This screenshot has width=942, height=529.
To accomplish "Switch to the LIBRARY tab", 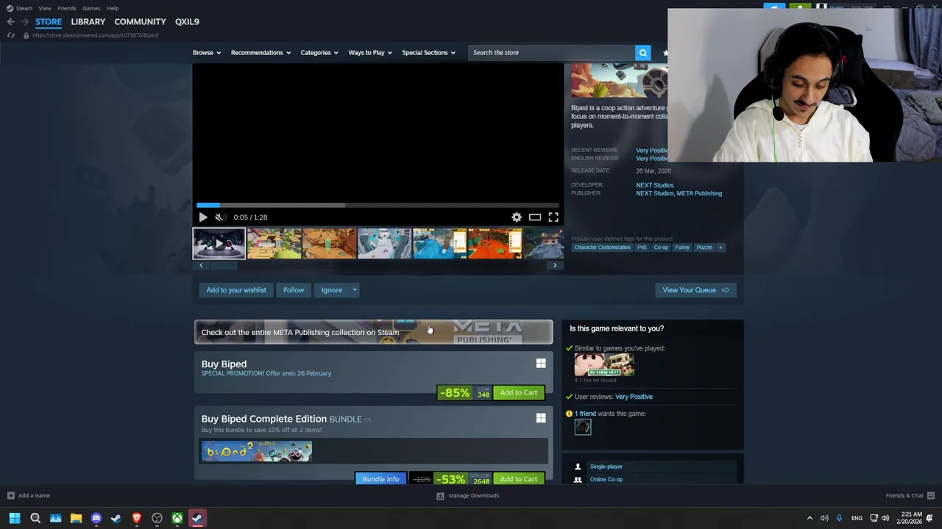I will [x=88, y=21].
